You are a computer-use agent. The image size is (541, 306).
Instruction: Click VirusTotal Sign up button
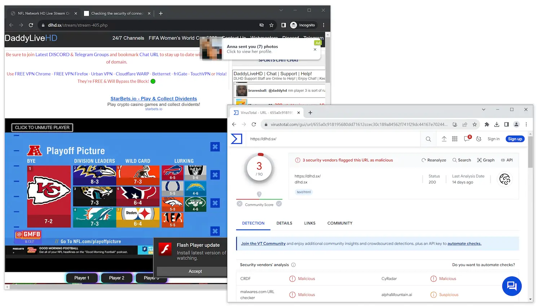pos(515,139)
